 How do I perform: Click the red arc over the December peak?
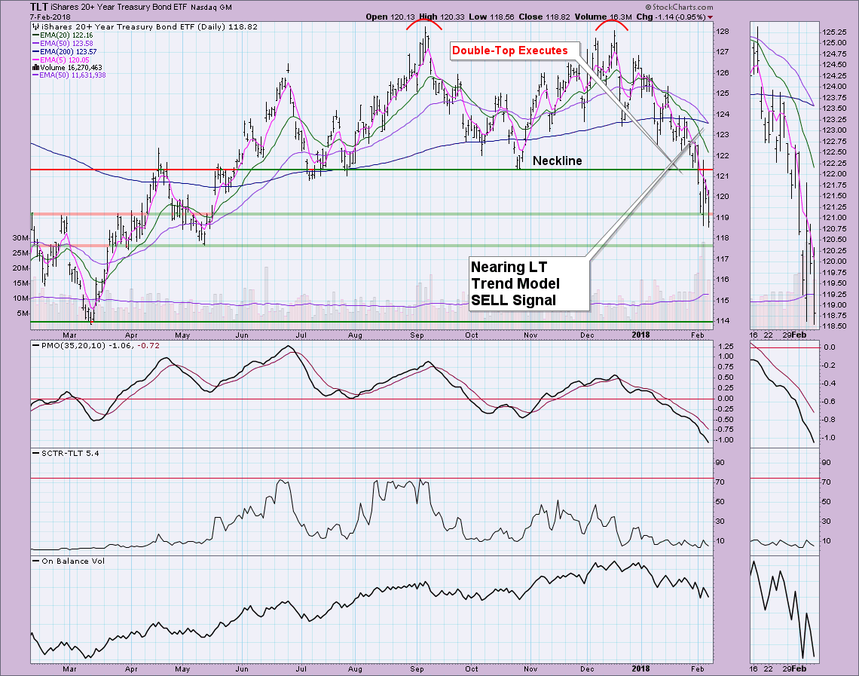[x=612, y=23]
